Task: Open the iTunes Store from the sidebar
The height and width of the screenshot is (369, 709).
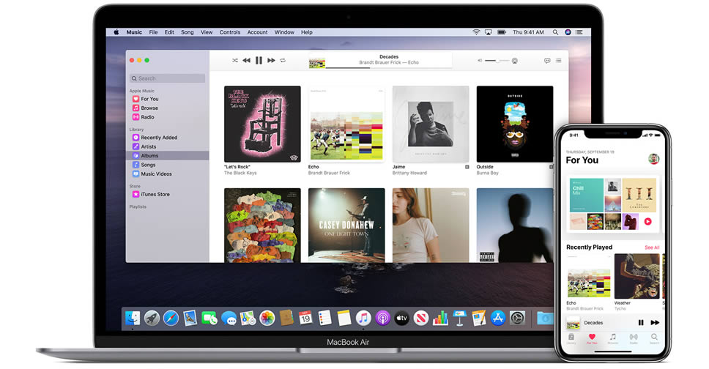Action: (x=155, y=194)
